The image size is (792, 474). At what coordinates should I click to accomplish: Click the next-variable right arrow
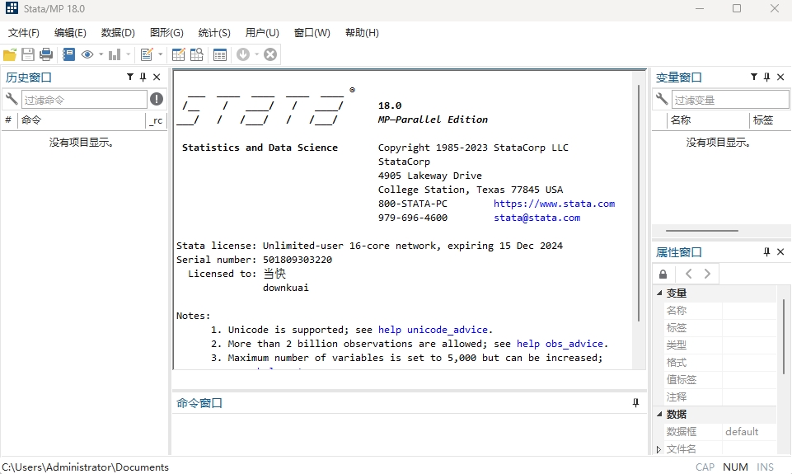click(x=707, y=274)
